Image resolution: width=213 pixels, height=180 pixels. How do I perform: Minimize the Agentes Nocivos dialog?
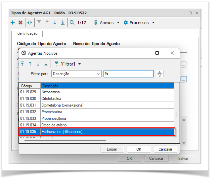pyautogui.click(x=142, y=53)
